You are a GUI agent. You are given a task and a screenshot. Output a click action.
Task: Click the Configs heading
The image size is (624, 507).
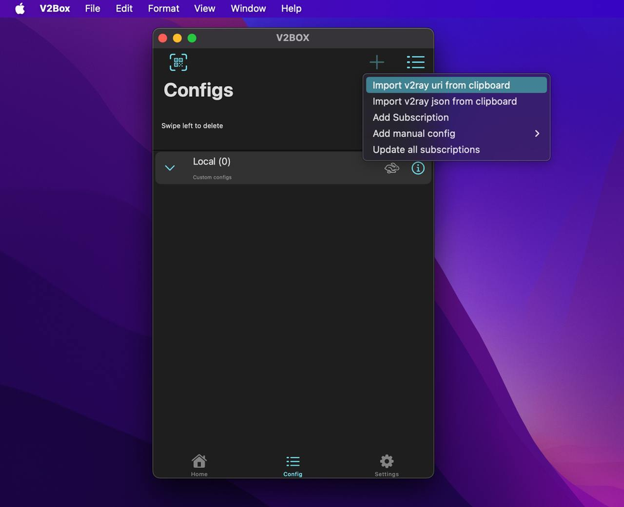tap(198, 90)
